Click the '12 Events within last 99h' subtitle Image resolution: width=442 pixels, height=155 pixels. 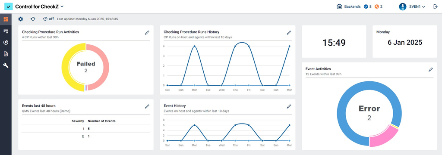[x=324, y=74]
